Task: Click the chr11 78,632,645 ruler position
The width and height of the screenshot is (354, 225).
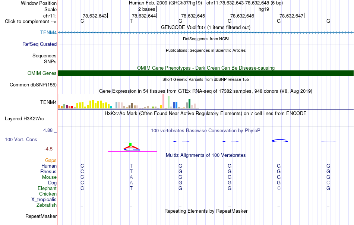Action: pyautogui.click(x=193, y=16)
